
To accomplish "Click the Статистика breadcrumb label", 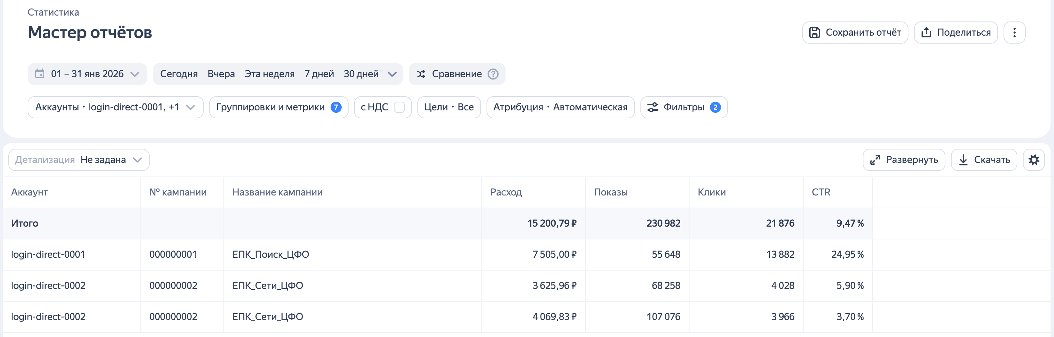I will [53, 12].
